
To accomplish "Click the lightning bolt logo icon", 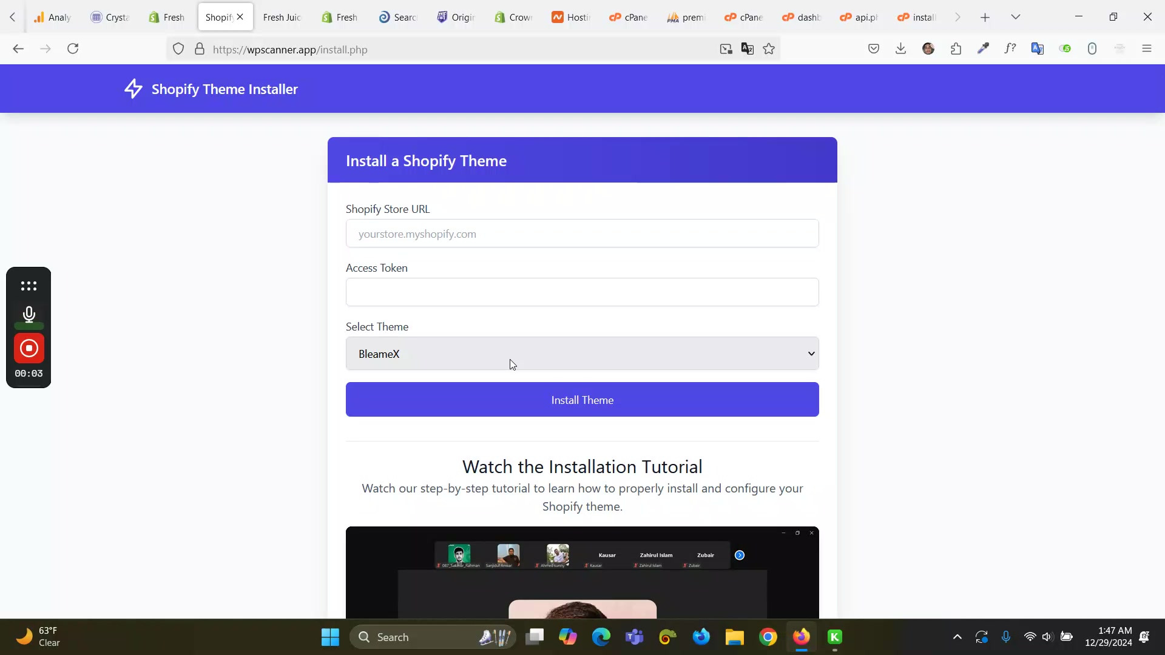I will (x=133, y=89).
